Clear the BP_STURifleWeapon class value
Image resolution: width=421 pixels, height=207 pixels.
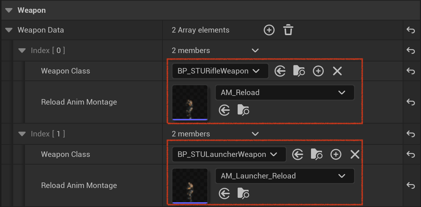337,71
